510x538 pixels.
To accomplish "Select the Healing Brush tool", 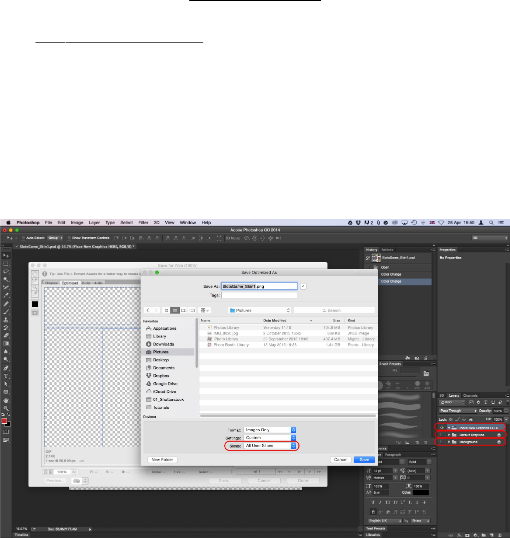I will (6, 303).
